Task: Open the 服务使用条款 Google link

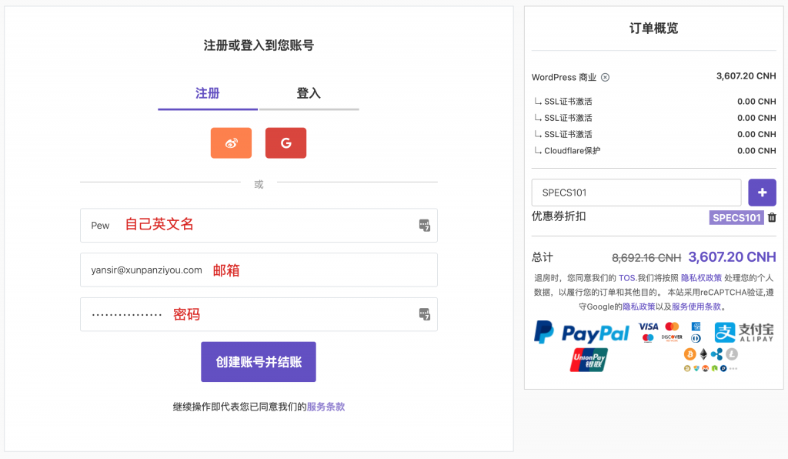Action: coord(696,307)
